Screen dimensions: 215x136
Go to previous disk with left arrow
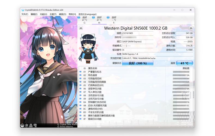coord(81,28)
